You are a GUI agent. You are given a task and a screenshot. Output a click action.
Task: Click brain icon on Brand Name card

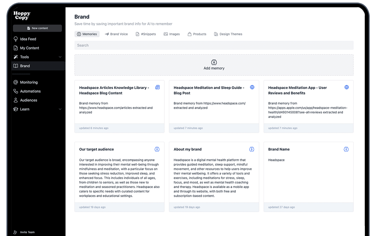pos(346,149)
